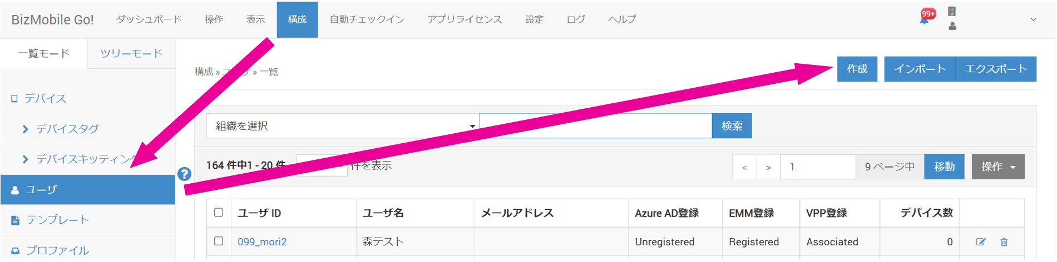1057x262 pixels.
Task: Open デバイス in the sidebar
Action: (x=45, y=99)
